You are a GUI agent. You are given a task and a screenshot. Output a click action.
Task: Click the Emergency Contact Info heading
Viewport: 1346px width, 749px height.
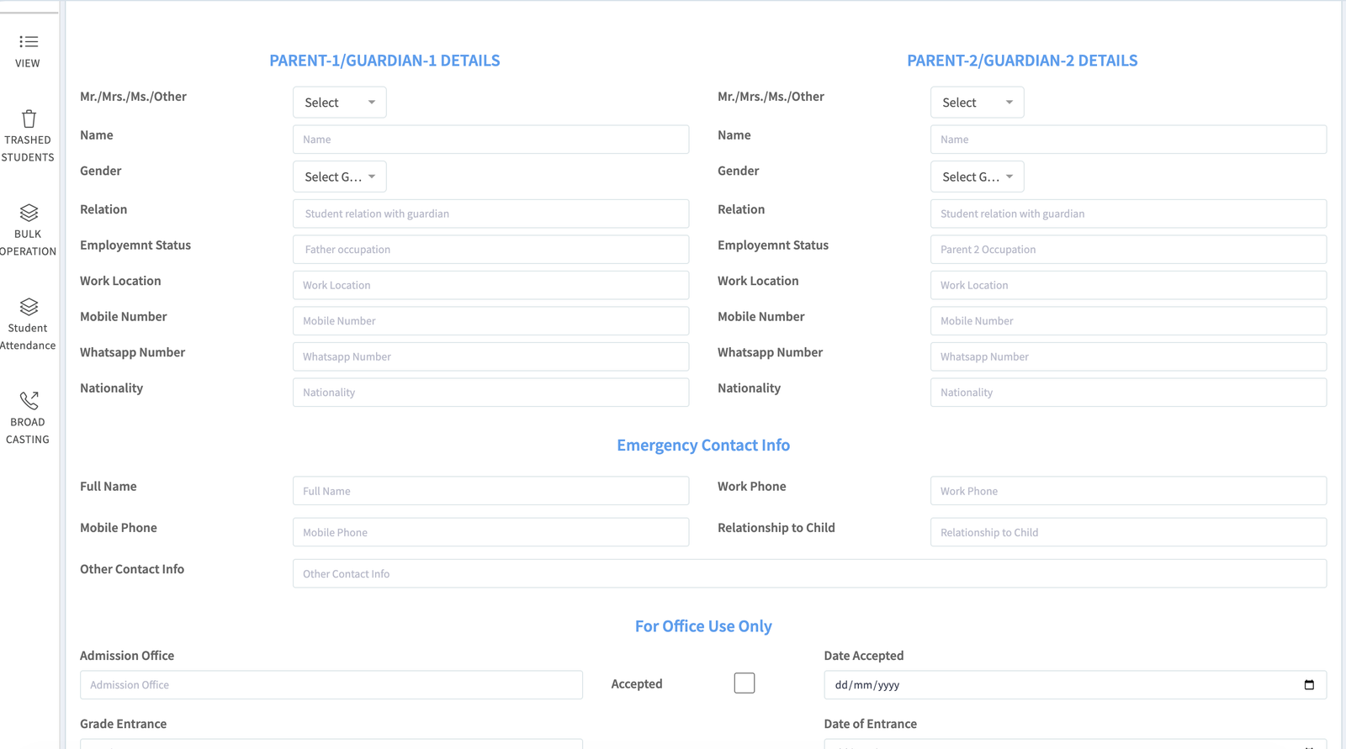click(x=703, y=446)
